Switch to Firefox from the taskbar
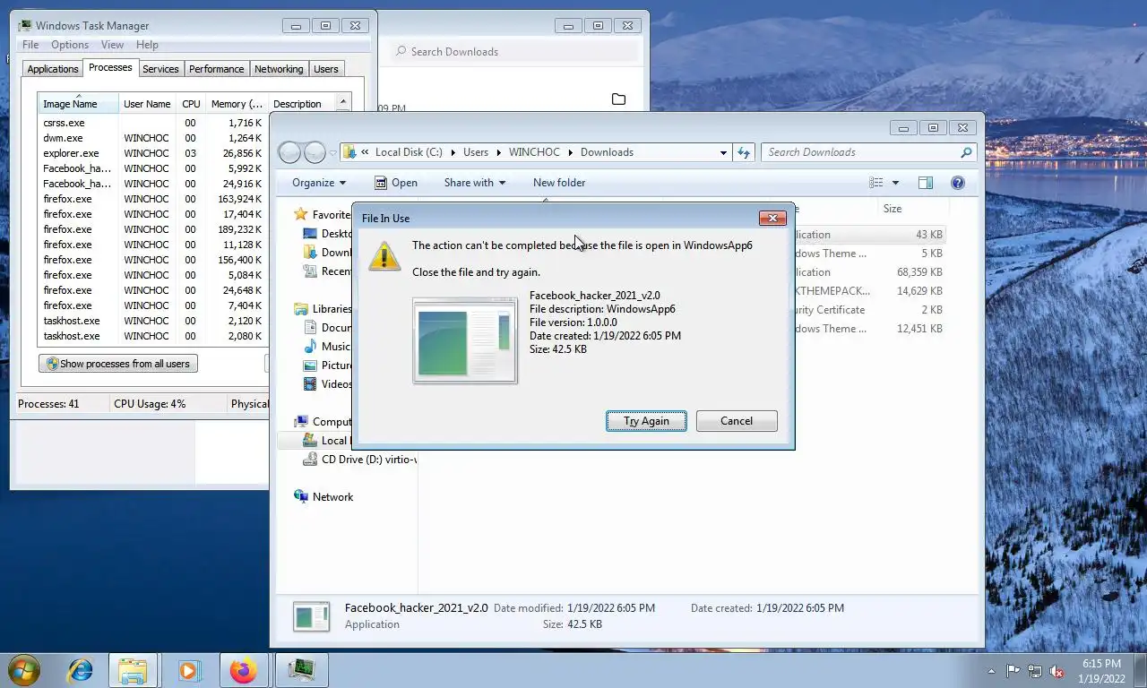The image size is (1147, 688). coord(243,670)
